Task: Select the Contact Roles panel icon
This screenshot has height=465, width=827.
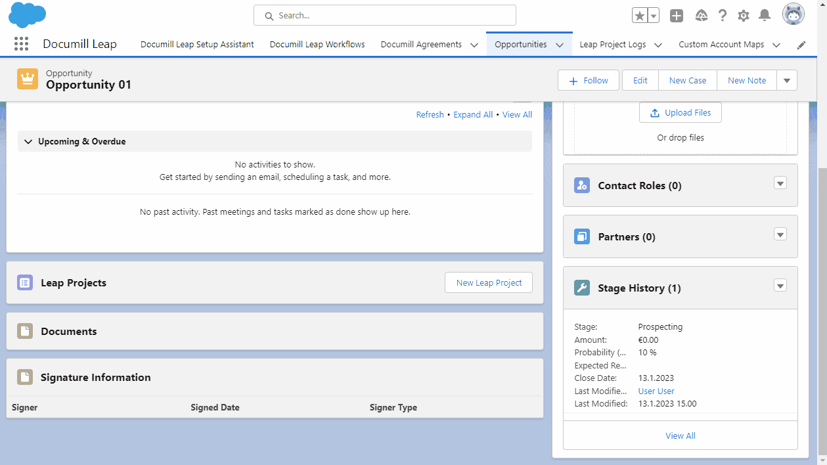Action: coord(581,185)
